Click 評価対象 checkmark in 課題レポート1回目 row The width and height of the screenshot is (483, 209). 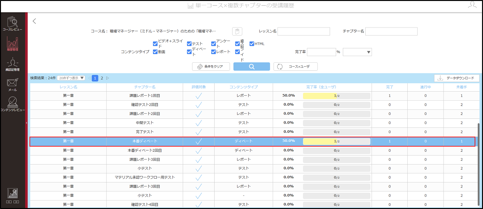[199, 96]
